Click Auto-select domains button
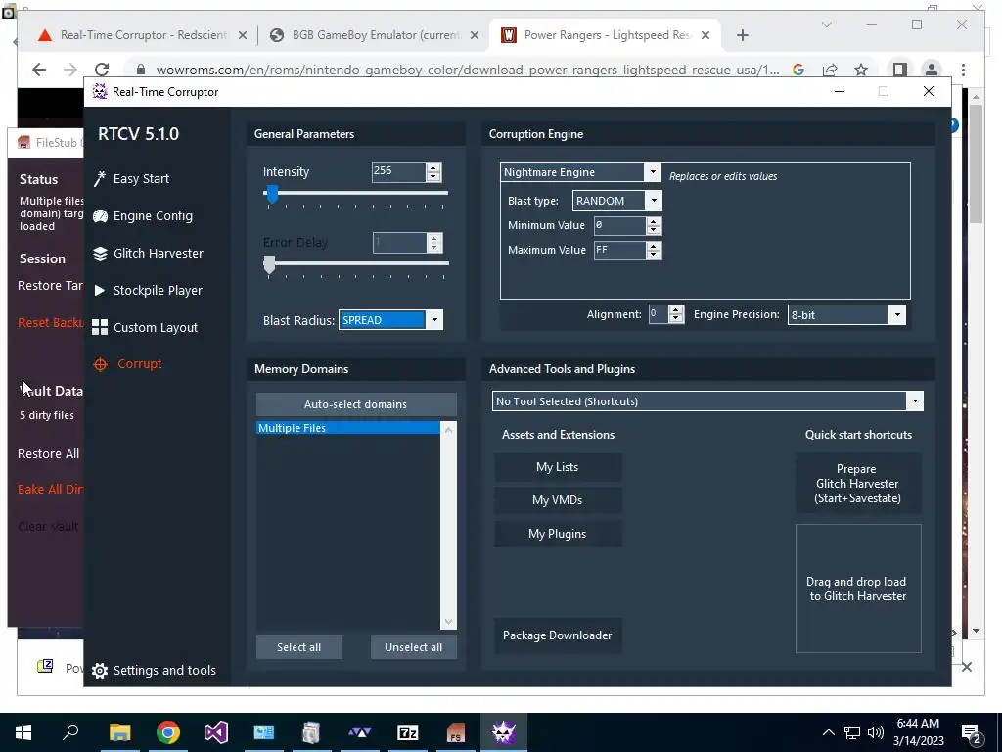The width and height of the screenshot is (1002, 752). 356,404
